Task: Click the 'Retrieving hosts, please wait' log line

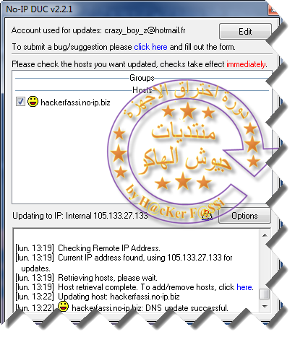Action: click(x=86, y=278)
